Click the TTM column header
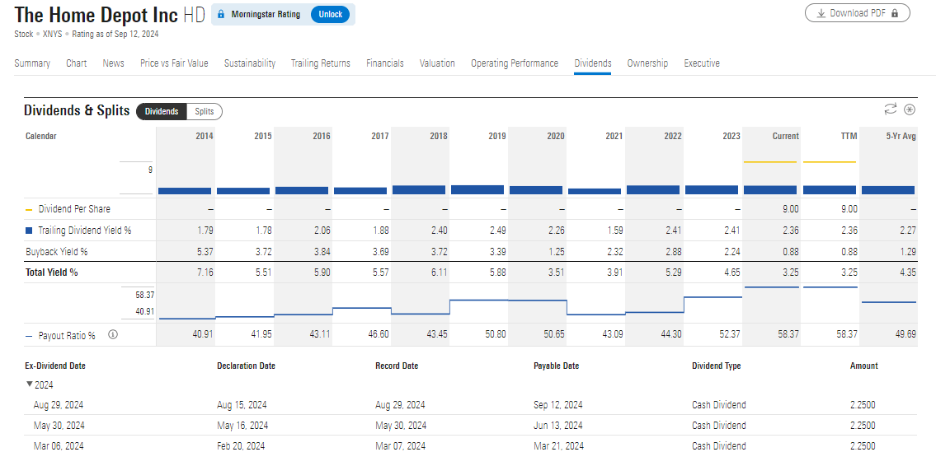 (x=849, y=136)
